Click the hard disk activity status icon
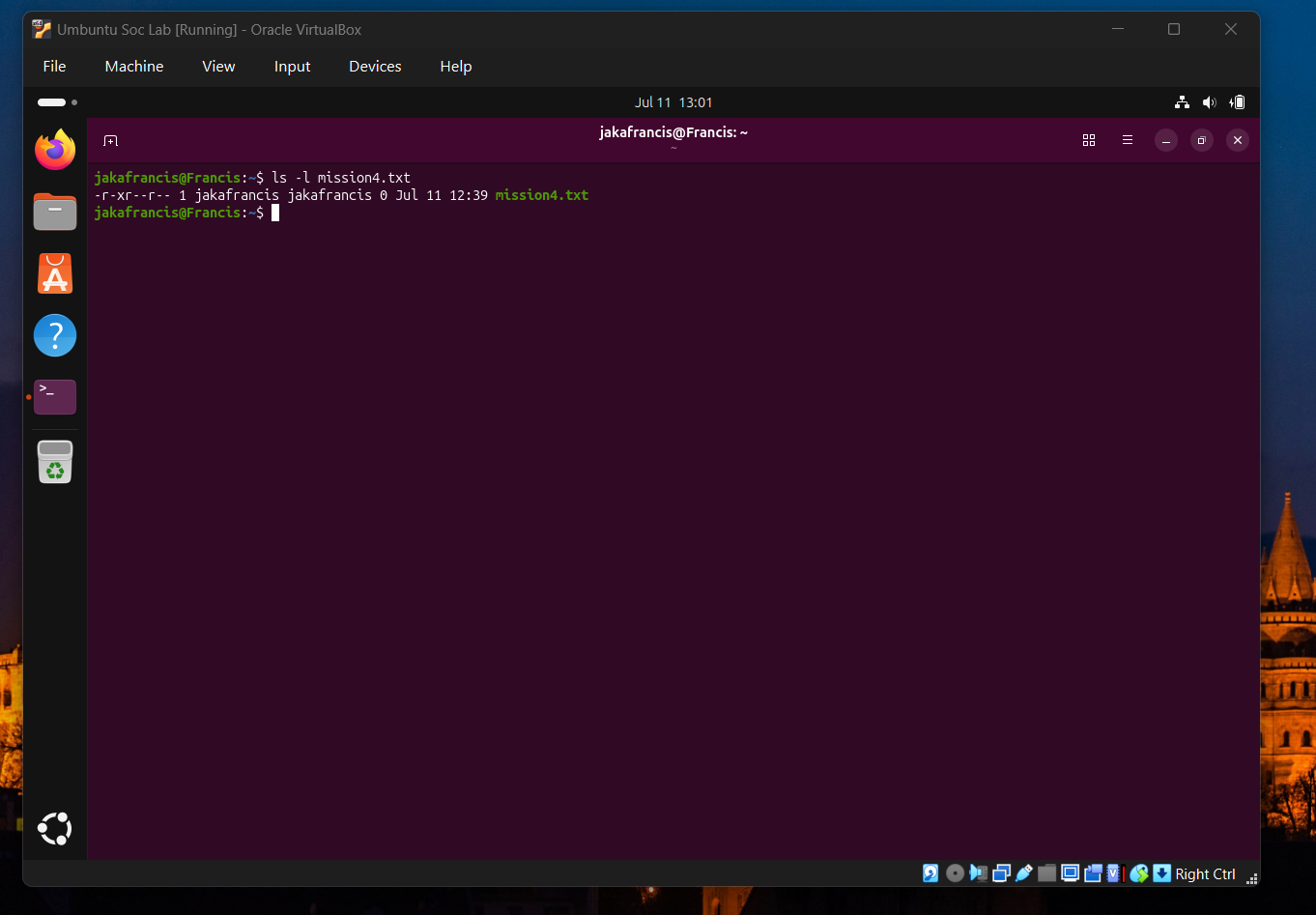This screenshot has height=915, width=1316. [930, 873]
